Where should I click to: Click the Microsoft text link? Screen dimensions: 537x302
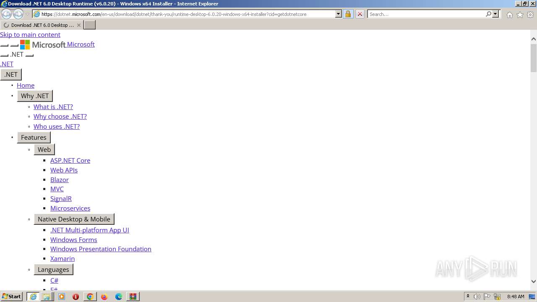81,44
